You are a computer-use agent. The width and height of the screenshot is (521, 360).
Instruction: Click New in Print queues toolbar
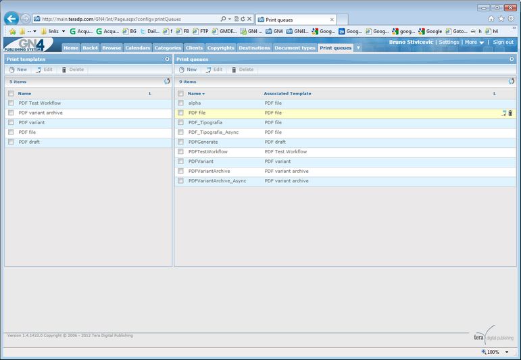(x=188, y=70)
